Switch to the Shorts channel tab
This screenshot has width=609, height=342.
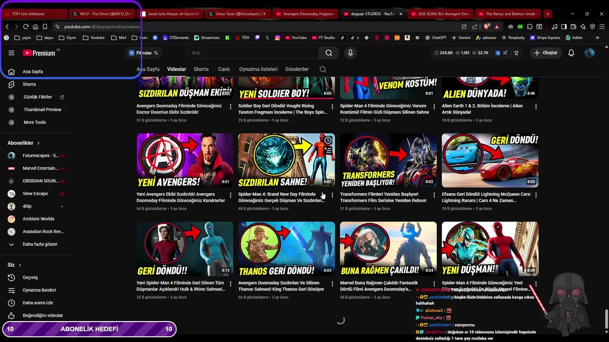(x=201, y=69)
